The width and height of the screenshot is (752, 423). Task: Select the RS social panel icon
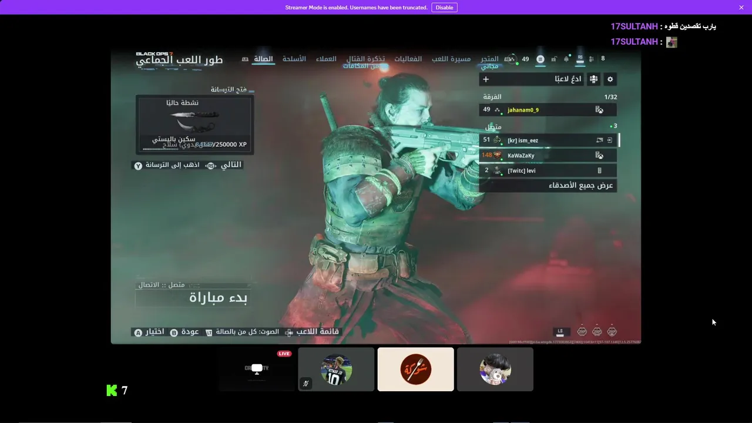pos(580,59)
